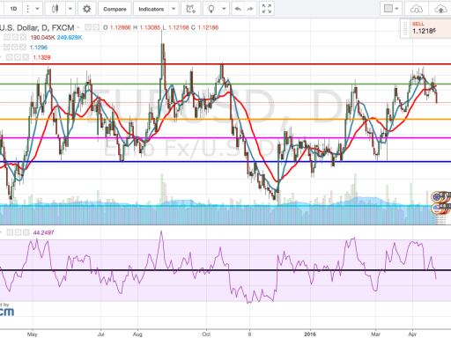Click the May label on the time axis
Screen dimensions: 451x338
(x=33, y=334)
